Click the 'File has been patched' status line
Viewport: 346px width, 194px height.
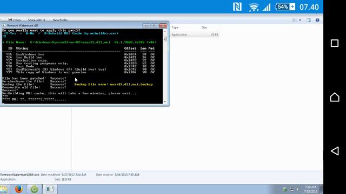click(34, 78)
